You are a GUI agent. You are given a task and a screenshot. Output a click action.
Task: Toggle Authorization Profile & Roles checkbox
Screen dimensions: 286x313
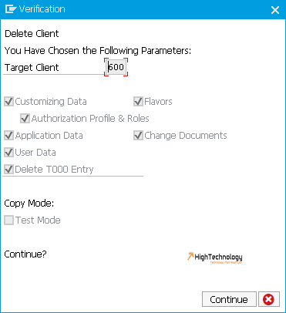25,119
